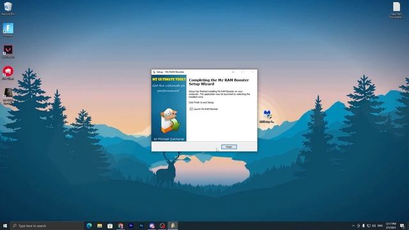409x230 pixels.
Task: Click the Mz Ultimate Tools banner image
Action: click(169, 108)
